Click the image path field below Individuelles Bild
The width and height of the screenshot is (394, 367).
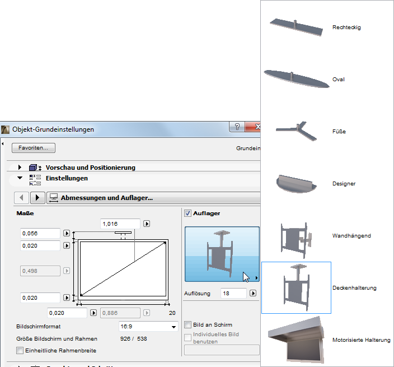click(222, 350)
